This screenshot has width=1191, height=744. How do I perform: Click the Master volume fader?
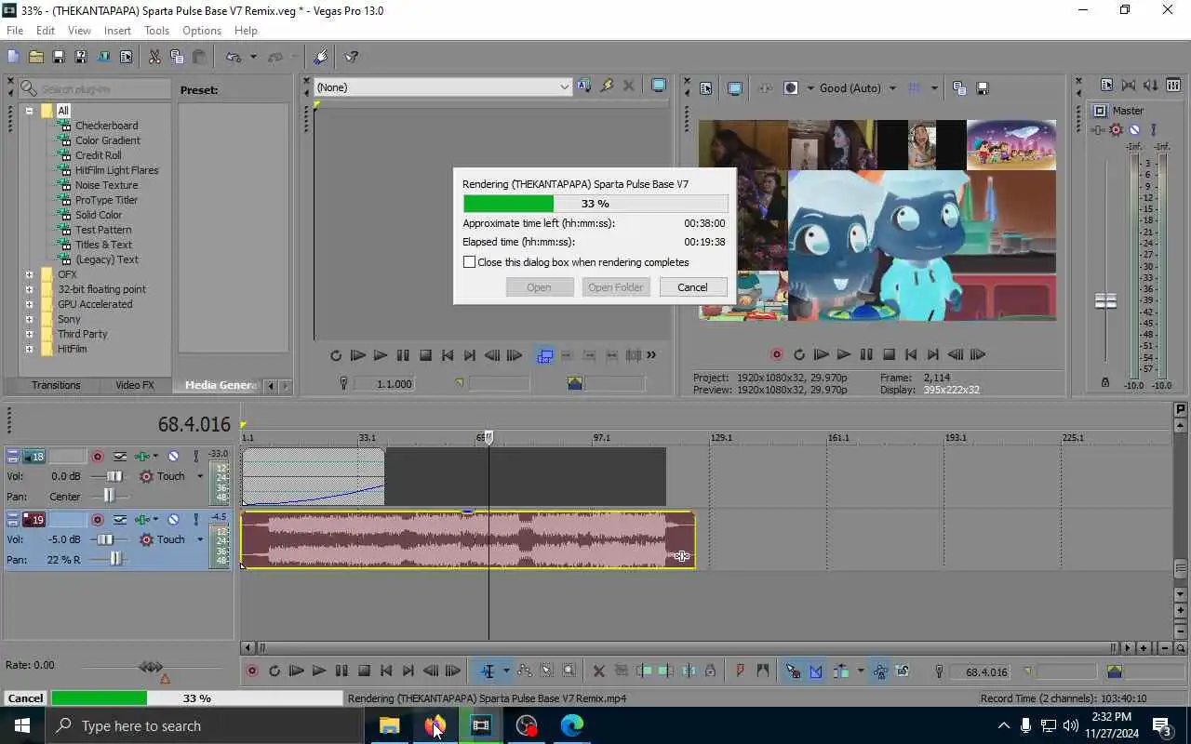tap(1105, 301)
